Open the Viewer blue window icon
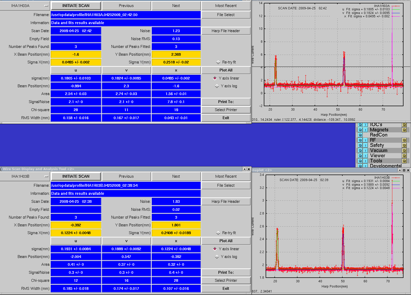The image size is (411, 295). 360,156
